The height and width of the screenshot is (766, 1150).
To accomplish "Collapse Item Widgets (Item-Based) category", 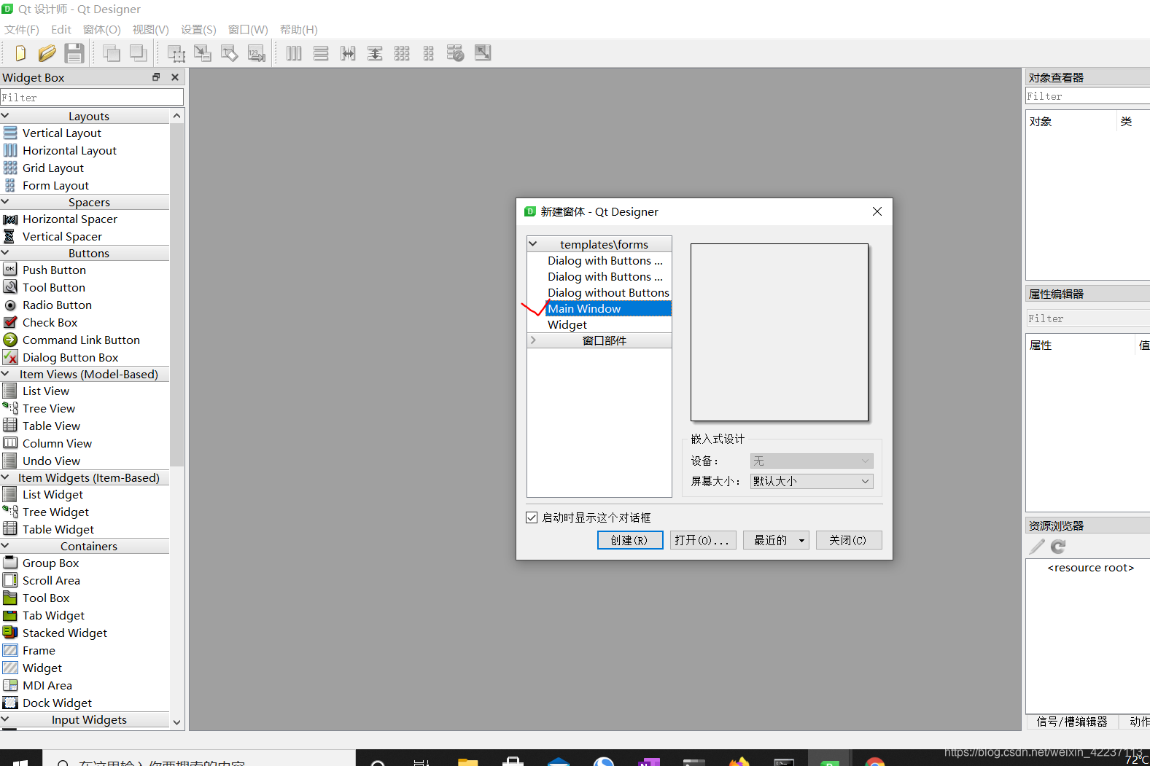I will pyautogui.click(x=6, y=477).
